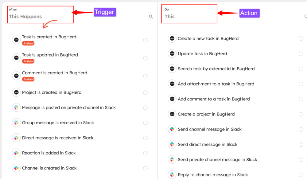
Task: Click the search icon in When panel
Action: click(151, 17)
